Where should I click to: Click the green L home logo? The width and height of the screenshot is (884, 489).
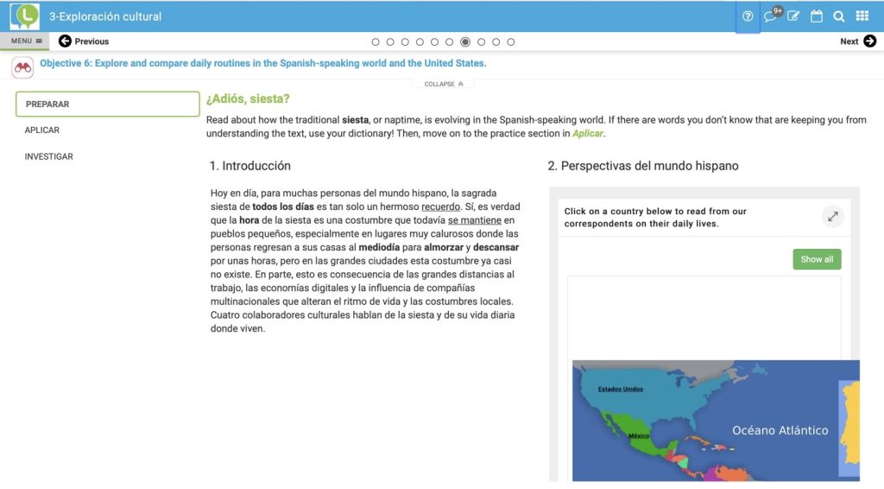coord(25,16)
